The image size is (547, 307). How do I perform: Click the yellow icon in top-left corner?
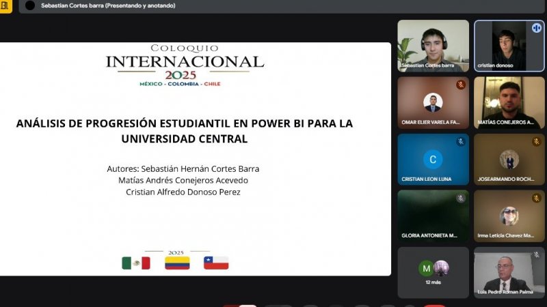pyautogui.click(x=5, y=5)
